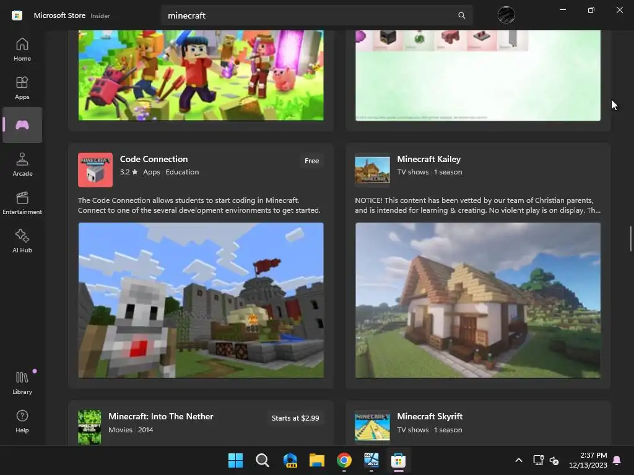This screenshot has width=634, height=475.
Task: Click the Minecraft Skyrift show icon
Action: click(372, 427)
